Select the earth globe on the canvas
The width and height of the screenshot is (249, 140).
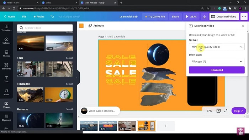(158, 55)
